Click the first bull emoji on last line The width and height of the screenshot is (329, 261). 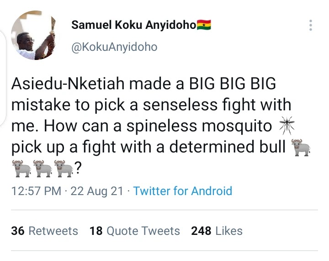click(21, 170)
